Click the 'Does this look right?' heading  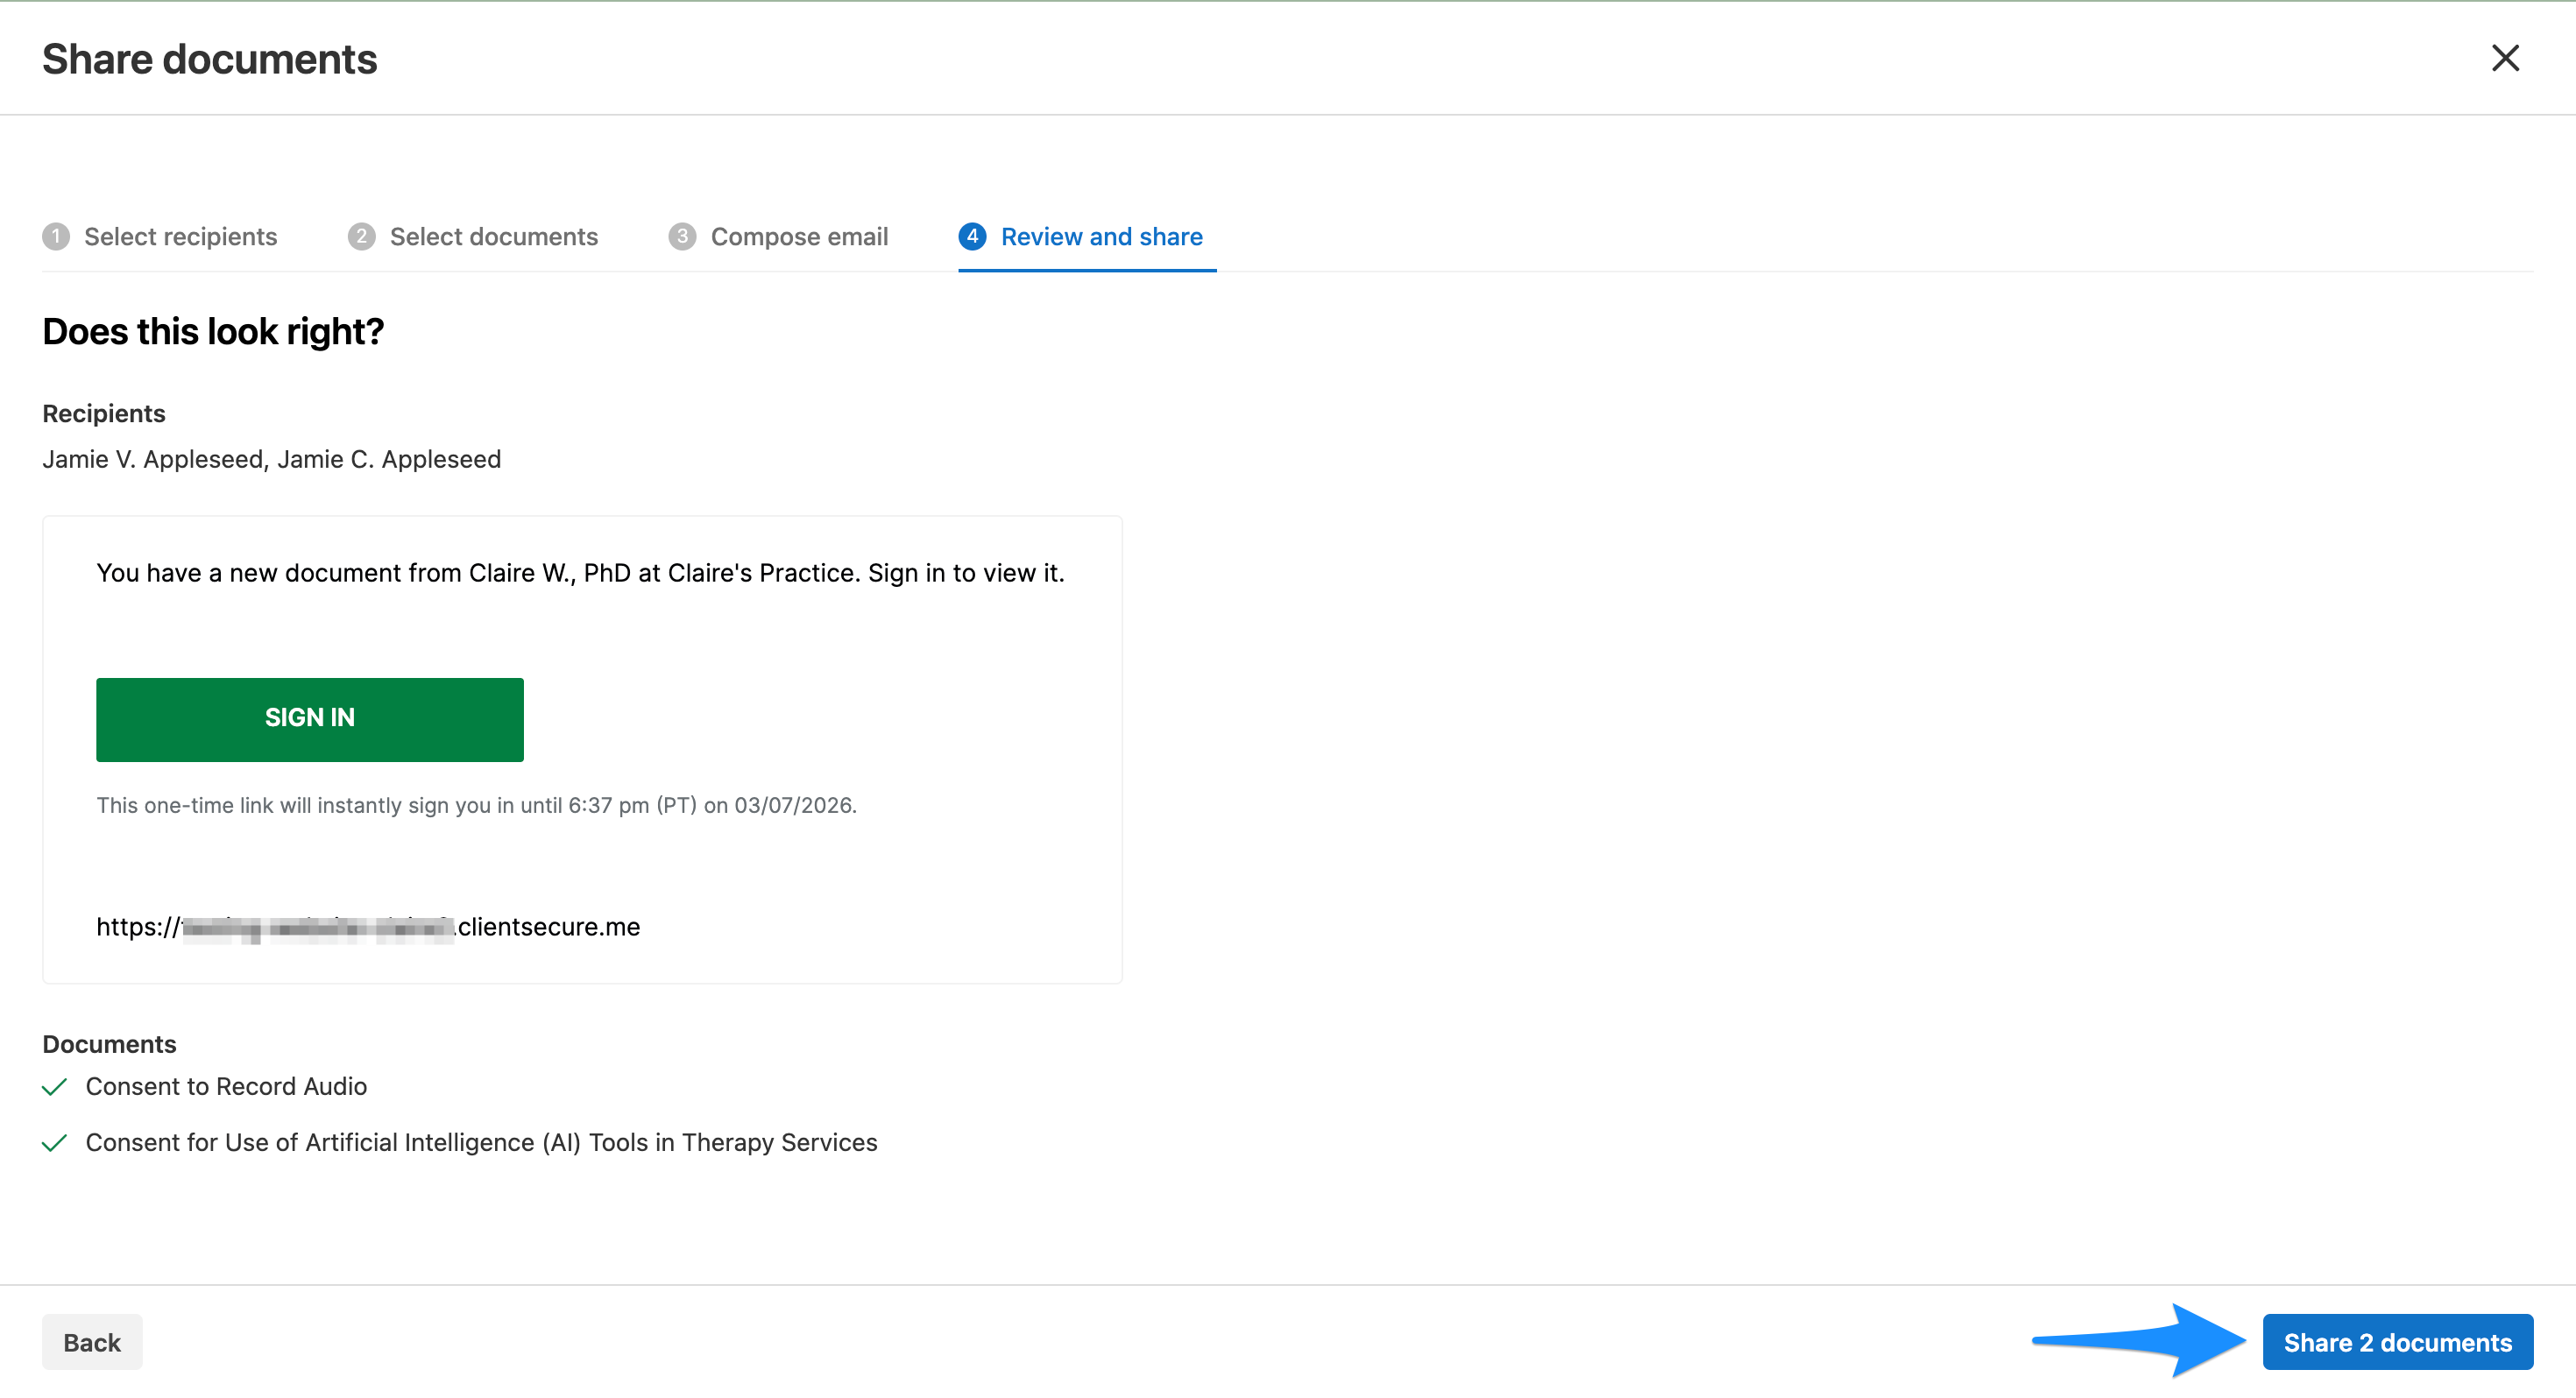click(213, 331)
